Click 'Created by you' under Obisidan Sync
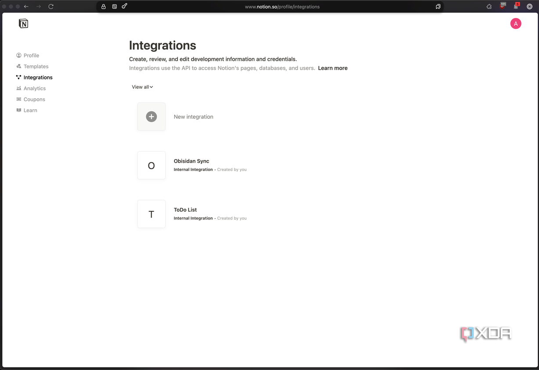Screen dimensions: 539x370 point(232,170)
